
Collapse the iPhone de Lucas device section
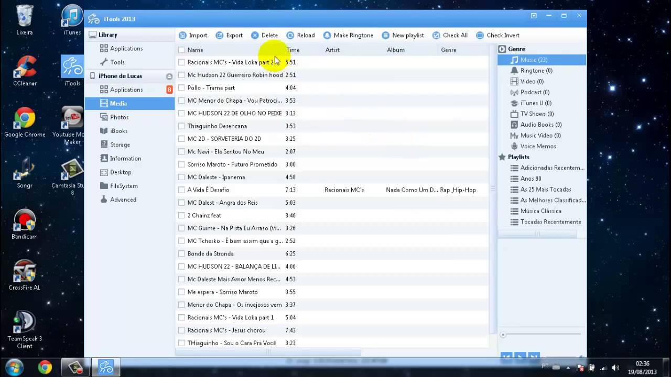coord(169,76)
